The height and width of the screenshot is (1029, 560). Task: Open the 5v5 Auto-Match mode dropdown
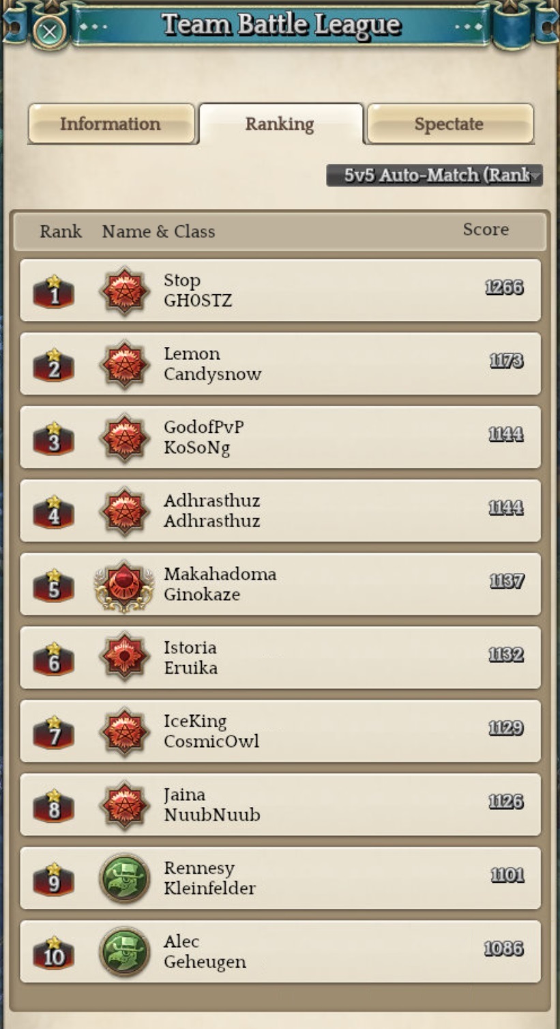click(x=434, y=175)
